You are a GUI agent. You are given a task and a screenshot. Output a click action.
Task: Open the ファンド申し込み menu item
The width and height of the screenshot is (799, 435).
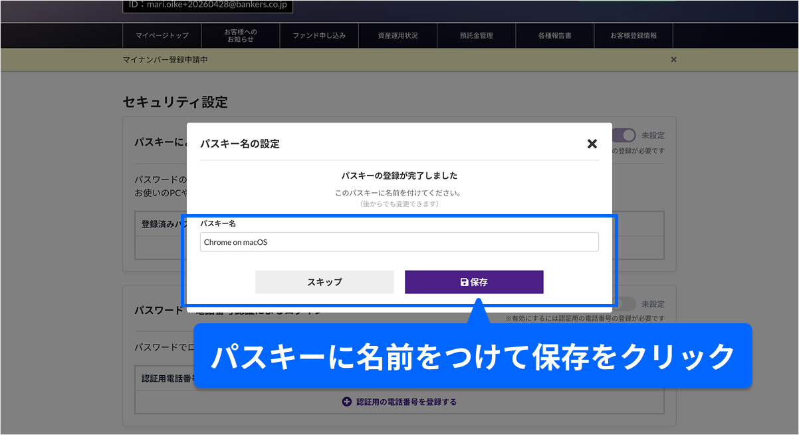click(319, 35)
